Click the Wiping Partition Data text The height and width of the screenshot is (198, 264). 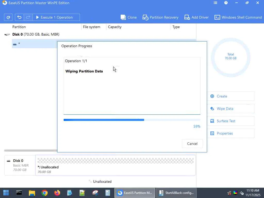pos(84,71)
